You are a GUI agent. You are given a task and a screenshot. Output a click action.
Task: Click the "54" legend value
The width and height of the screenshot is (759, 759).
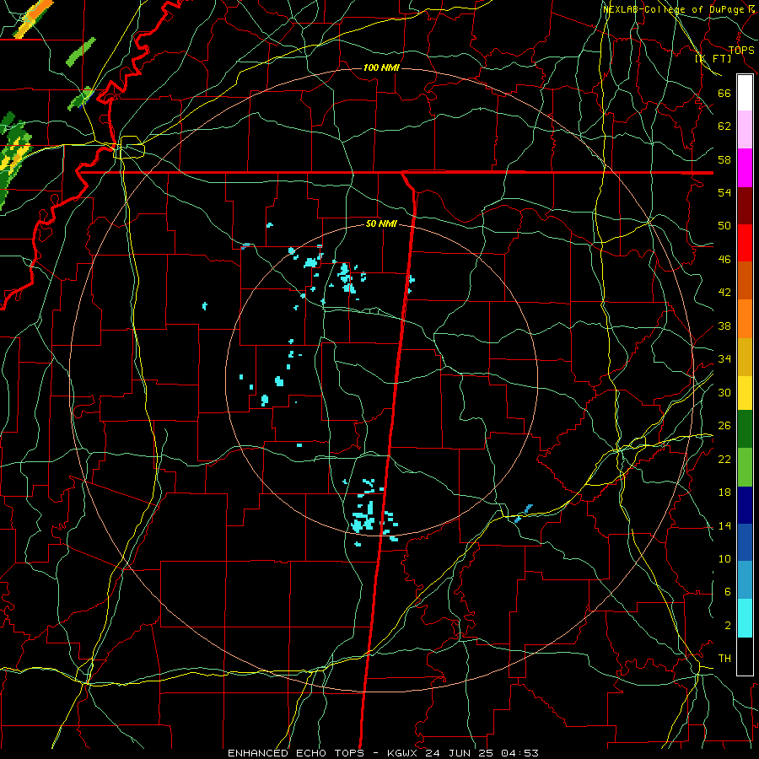(x=724, y=192)
